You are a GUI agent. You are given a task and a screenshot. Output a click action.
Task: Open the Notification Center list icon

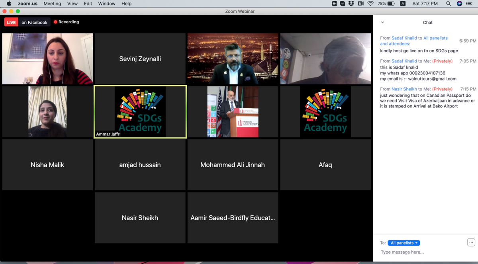[469, 4]
